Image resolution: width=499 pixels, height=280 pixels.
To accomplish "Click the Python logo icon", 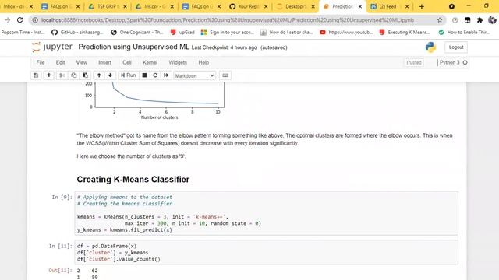I will 430,47.
